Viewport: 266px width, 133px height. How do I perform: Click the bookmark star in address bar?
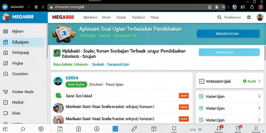pos(217,7)
